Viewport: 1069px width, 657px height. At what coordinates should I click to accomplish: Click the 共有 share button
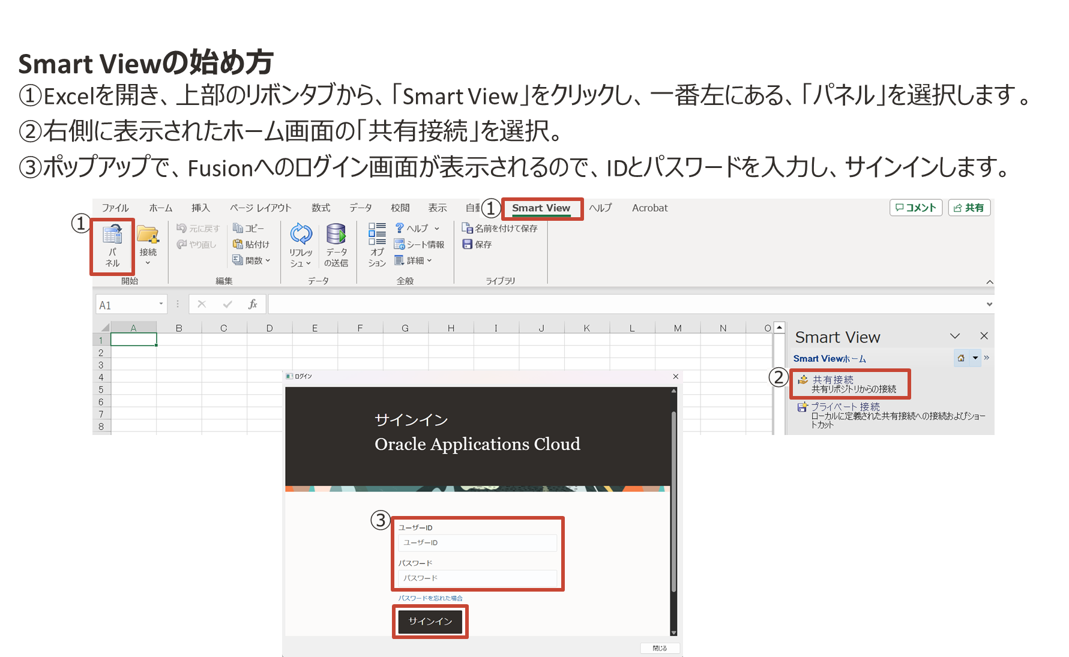[969, 208]
